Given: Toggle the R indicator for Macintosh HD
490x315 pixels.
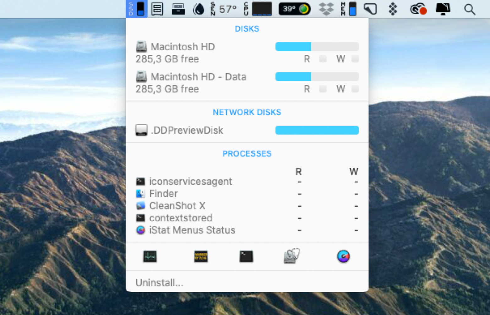Looking at the screenshot, I should (x=323, y=59).
